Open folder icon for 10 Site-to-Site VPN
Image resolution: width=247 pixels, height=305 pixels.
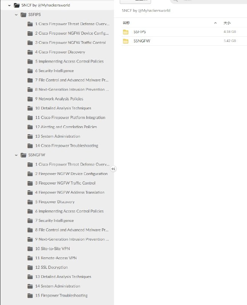click(x=30, y=249)
